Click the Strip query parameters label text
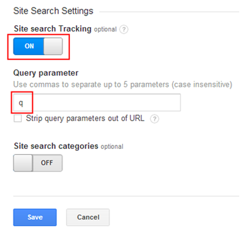This screenshot has height=231, width=247. tap(85, 118)
